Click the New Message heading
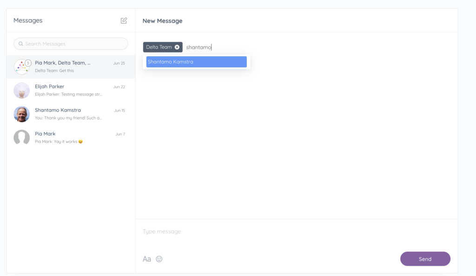 coord(162,20)
